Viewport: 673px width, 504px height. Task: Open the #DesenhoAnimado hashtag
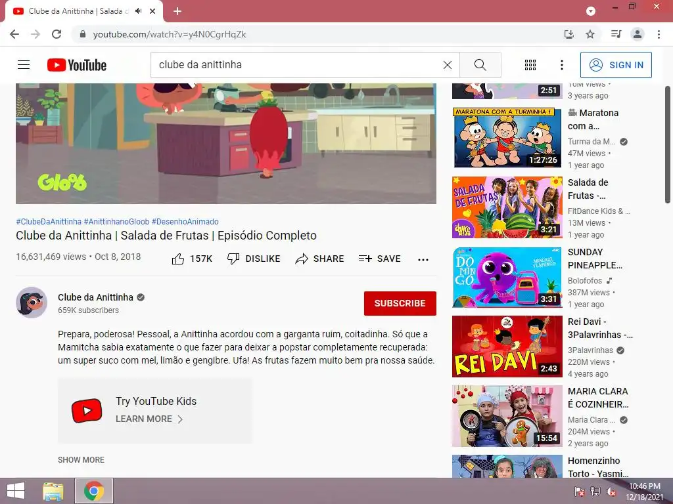coord(185,222)
